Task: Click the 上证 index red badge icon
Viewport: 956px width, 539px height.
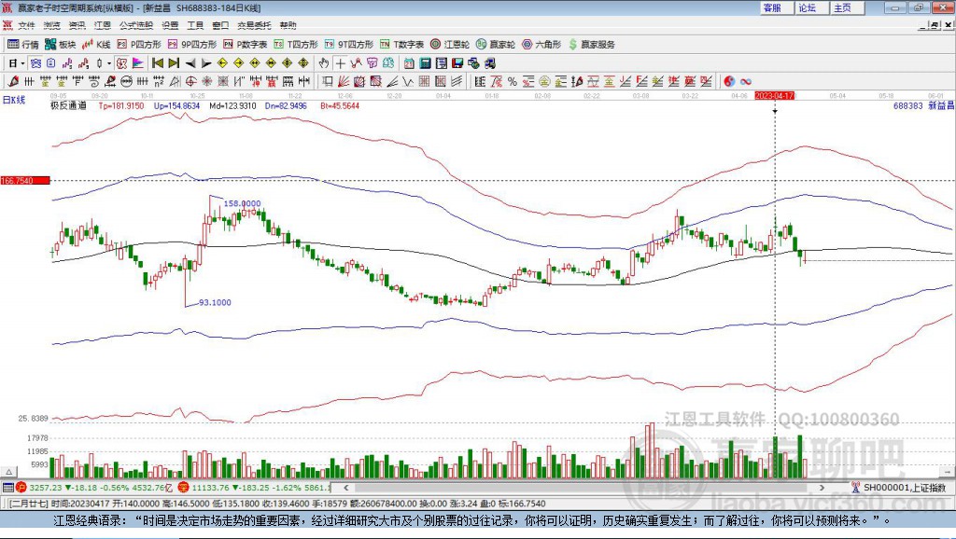Action: (21, 487)
